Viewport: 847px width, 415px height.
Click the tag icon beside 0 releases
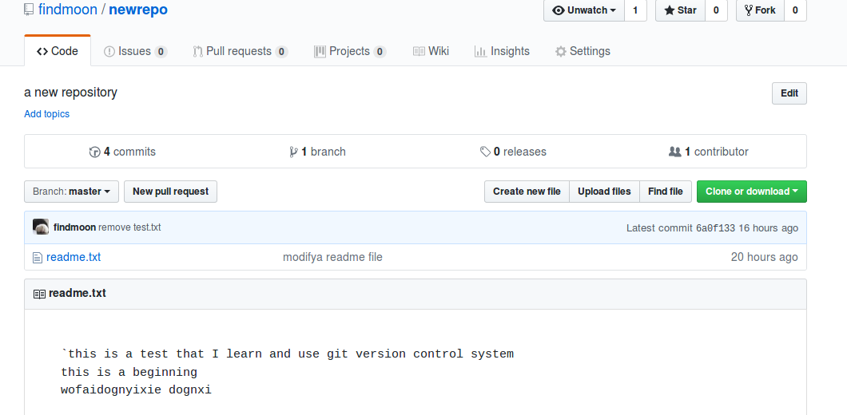pos(485,152)
